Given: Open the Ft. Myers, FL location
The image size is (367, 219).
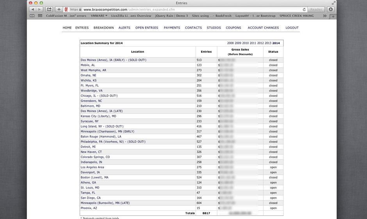Looking at the screenshot, I should click(x=90, y=86).
